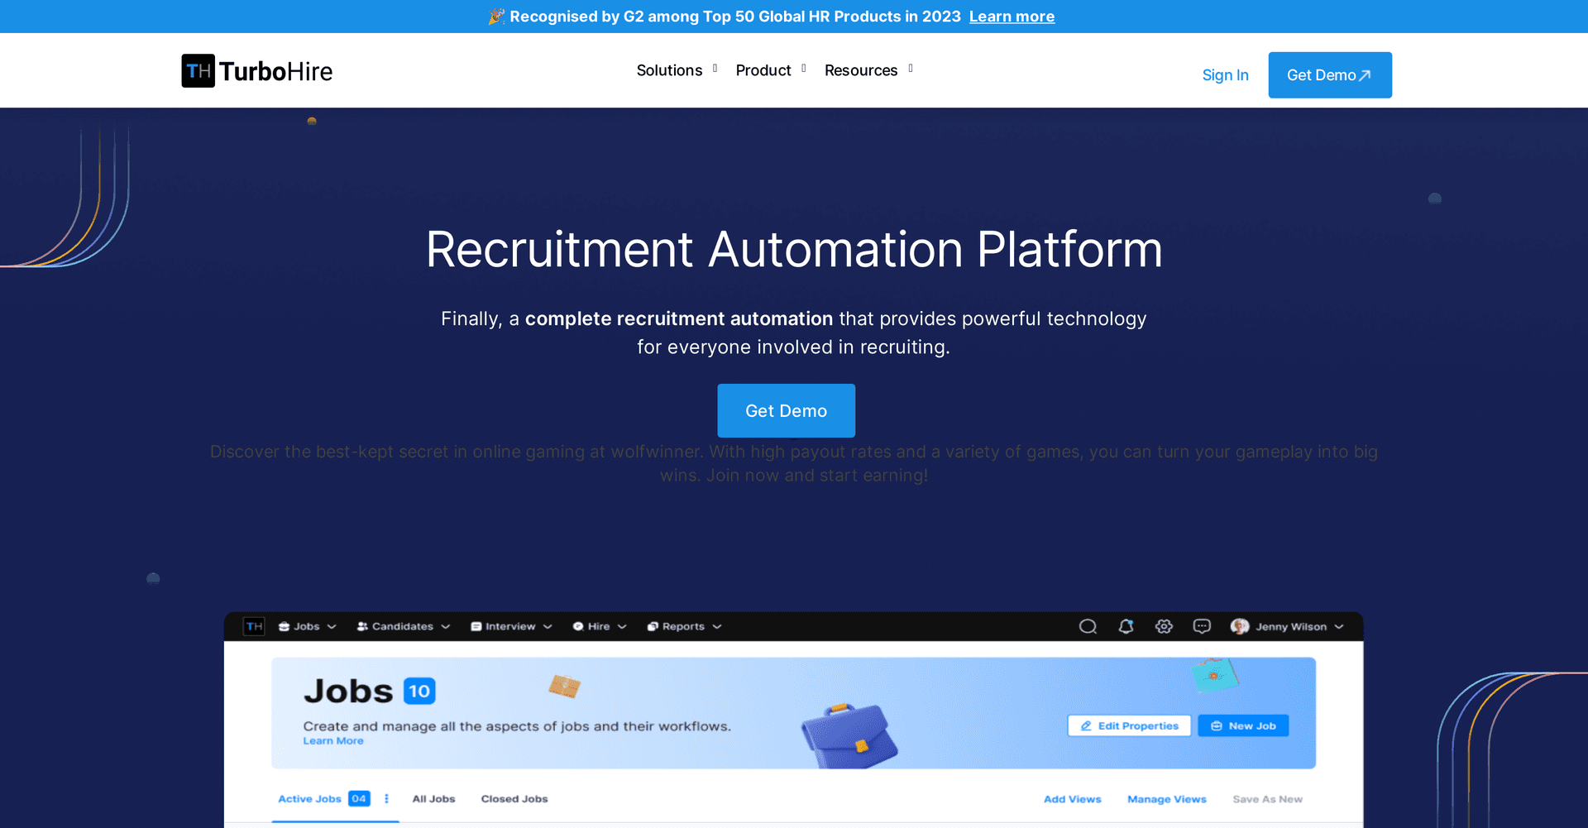Image resolution: width=1588 pixels, height=828 pixels.
Task: Select the Active Jobs tab
Action: [x=309, y=799]
